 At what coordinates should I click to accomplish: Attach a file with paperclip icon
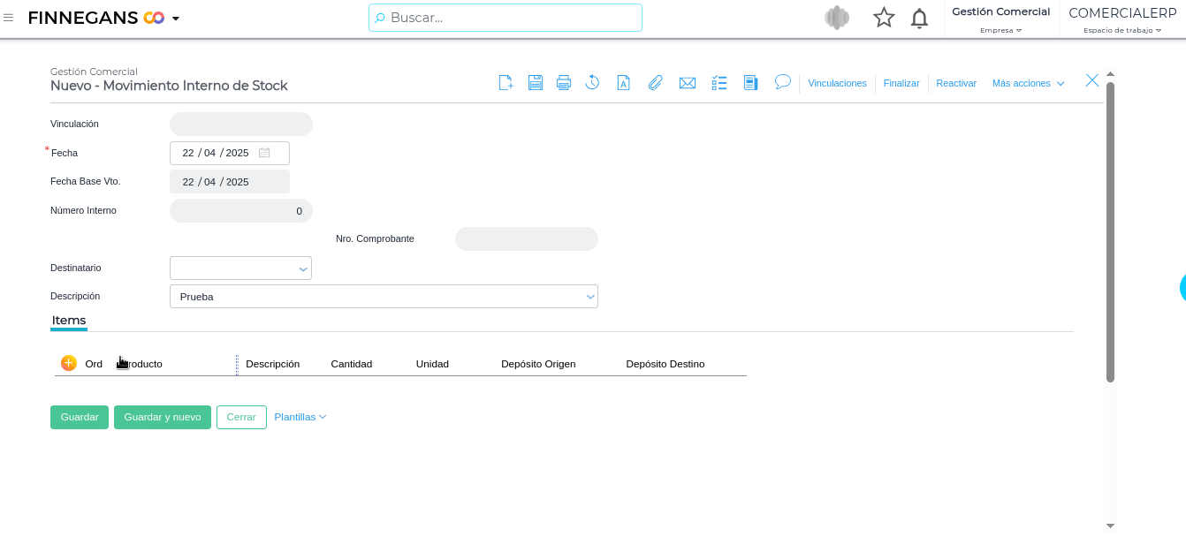point(655,83)
